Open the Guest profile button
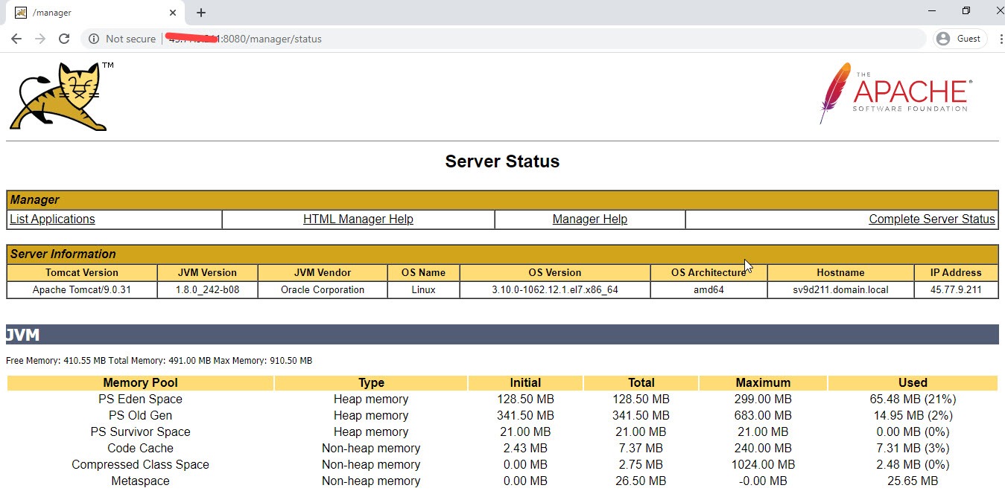This screenshot has height=491, width=1005. pos(960,39)
